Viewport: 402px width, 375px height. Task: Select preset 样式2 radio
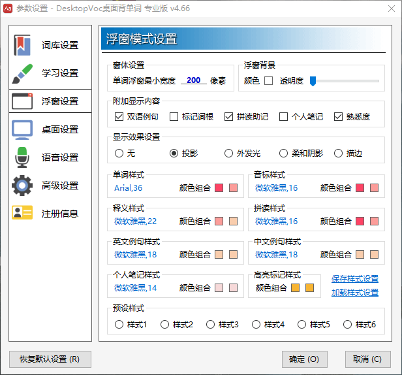click(x=164, y=325)
